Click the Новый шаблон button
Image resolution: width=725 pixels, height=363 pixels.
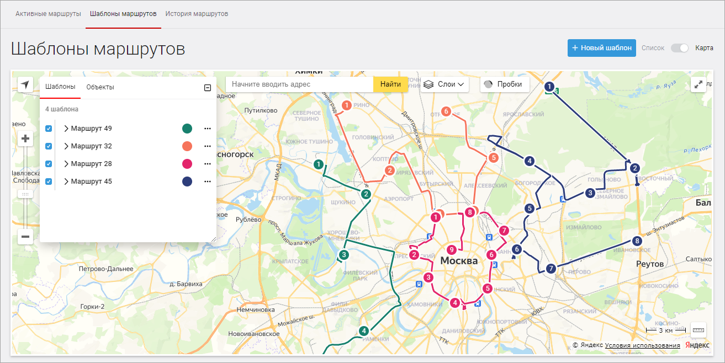(602, 48)
